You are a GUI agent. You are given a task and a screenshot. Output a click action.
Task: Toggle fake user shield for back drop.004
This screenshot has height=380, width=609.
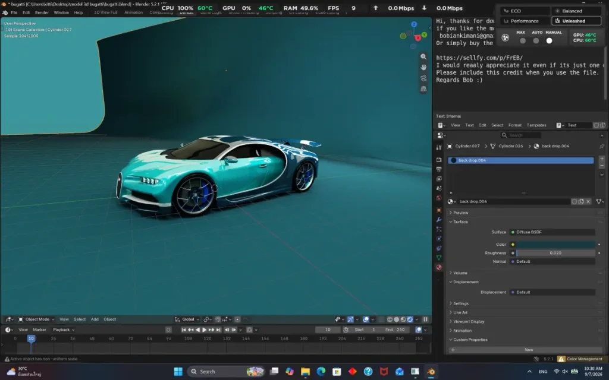tap(574, 202)
